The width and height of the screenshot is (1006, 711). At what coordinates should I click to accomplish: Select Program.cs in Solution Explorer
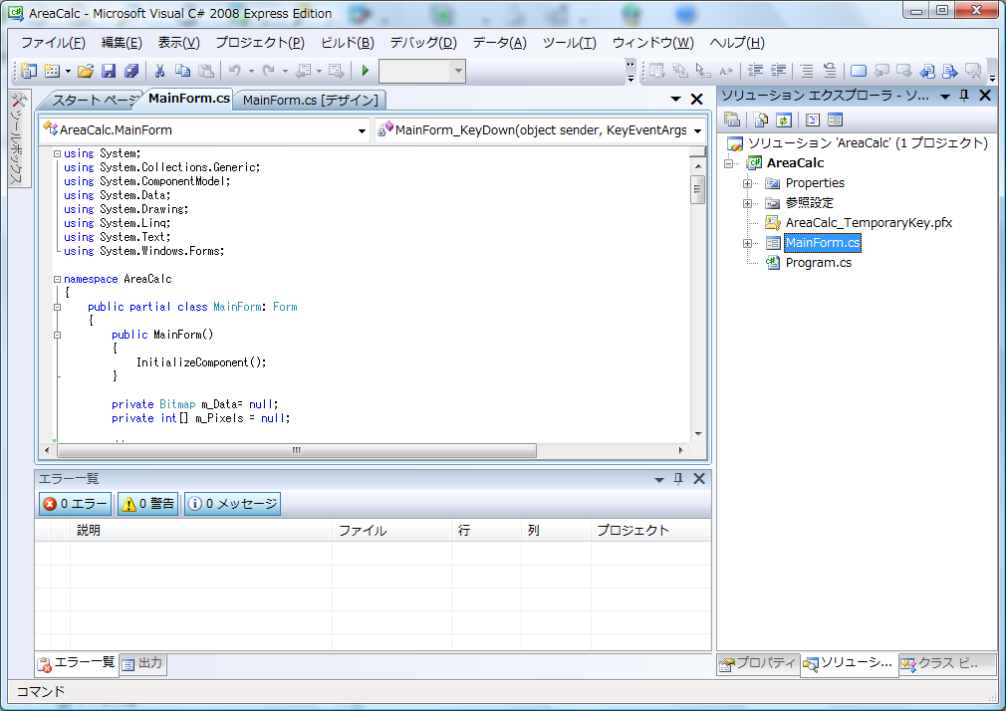[x=818, y=263]
